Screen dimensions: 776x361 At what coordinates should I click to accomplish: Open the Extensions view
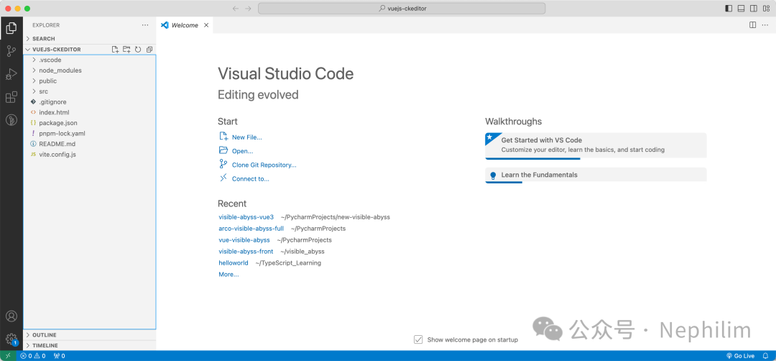11,97
